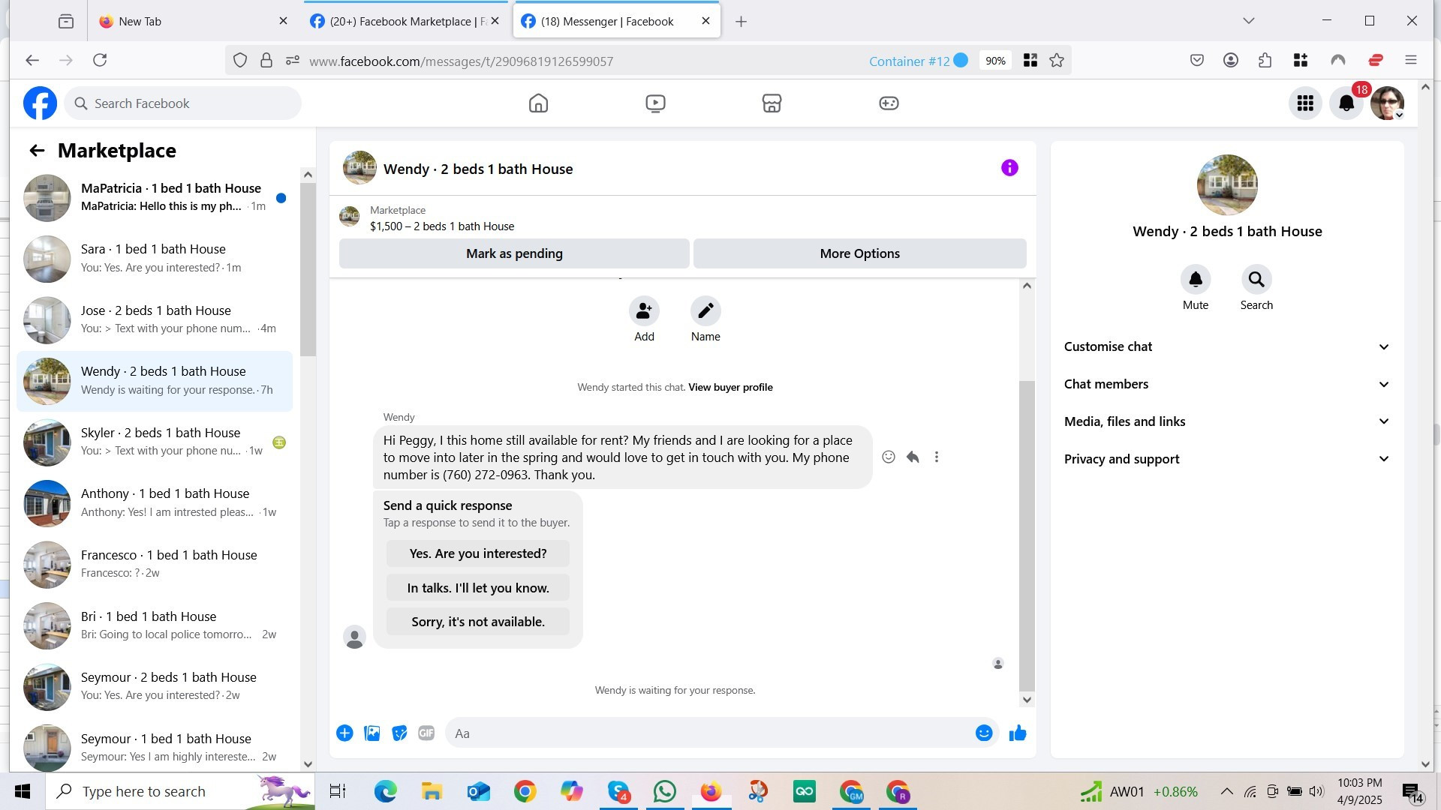The width and height of the screenshot is (1441, 810).
Task: Choose a sticker for the message
Action: pyautogui.click(x=399, y=733)
